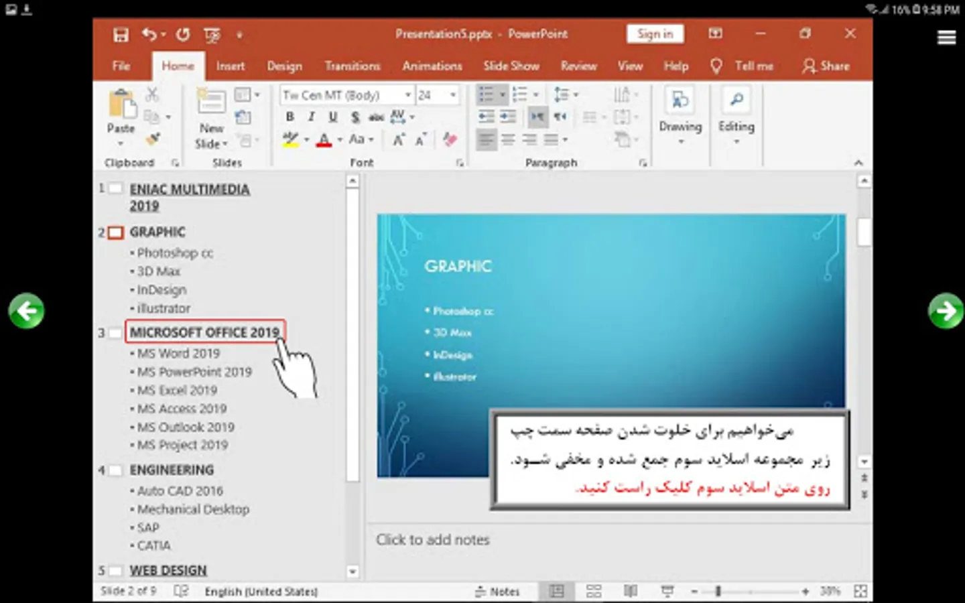Open the font size dropdown
965x603 pixels.
(453, 95)
